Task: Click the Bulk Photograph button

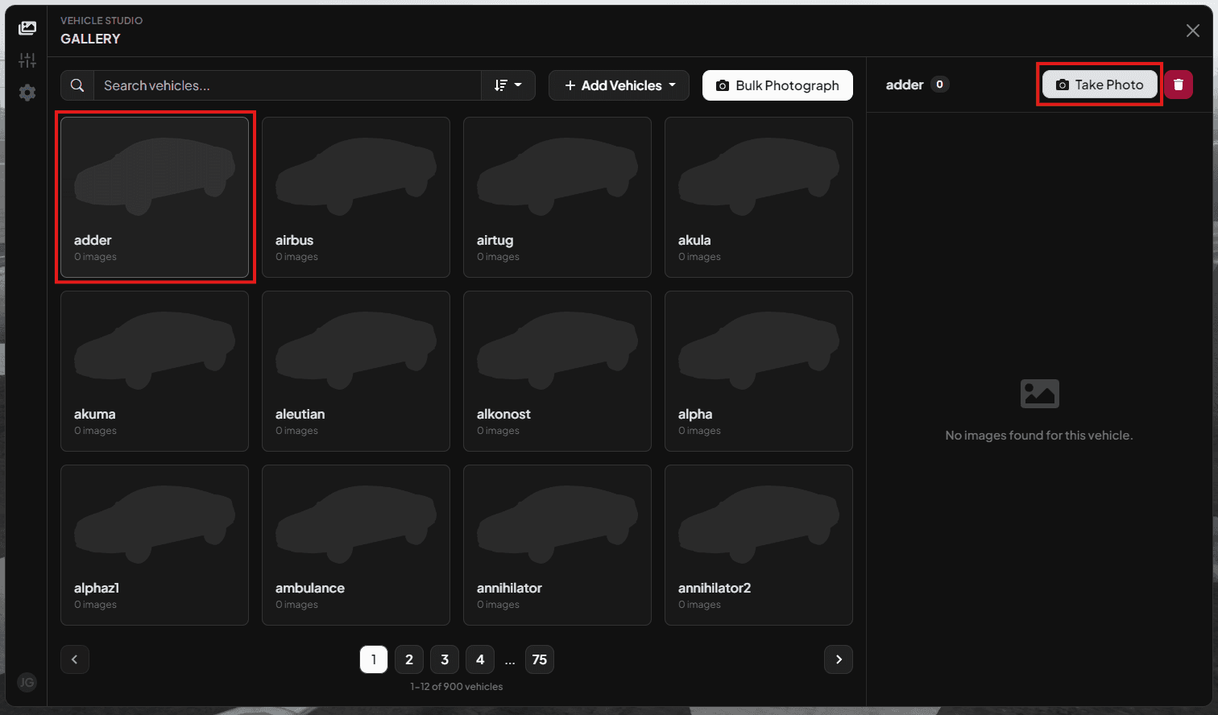Action: (x=777, y=85)
